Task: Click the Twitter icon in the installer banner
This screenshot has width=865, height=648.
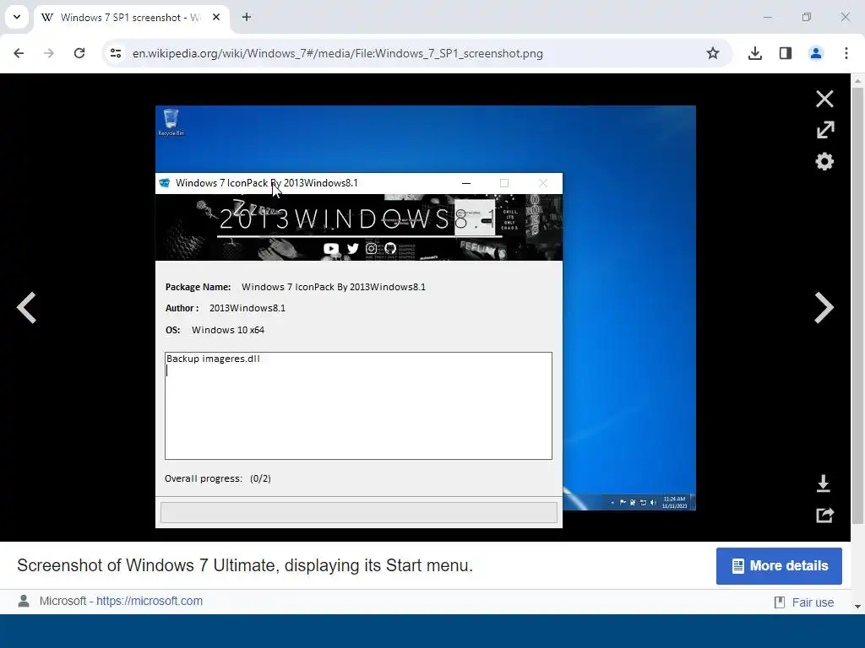Action: 353,249
